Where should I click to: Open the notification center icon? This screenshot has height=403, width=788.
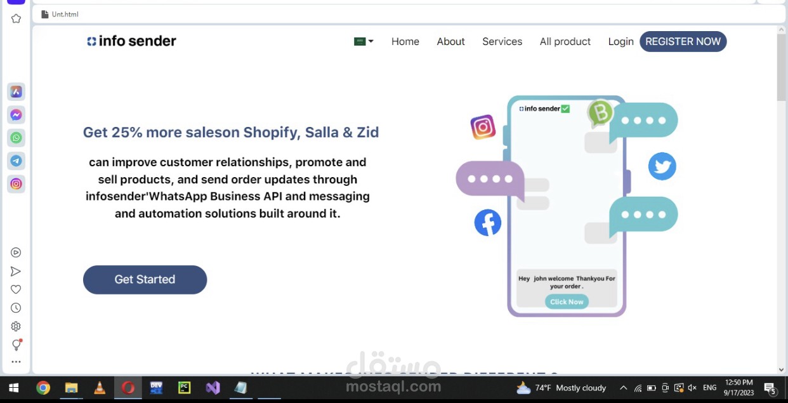coord(770,388)
